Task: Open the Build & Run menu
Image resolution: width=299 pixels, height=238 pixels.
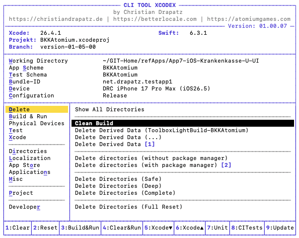Action: point(28,116)
